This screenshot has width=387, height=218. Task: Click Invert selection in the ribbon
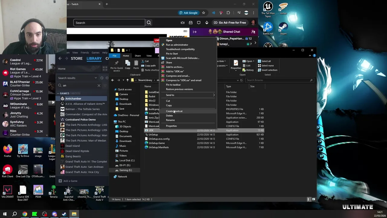click(x=267, y=70)
